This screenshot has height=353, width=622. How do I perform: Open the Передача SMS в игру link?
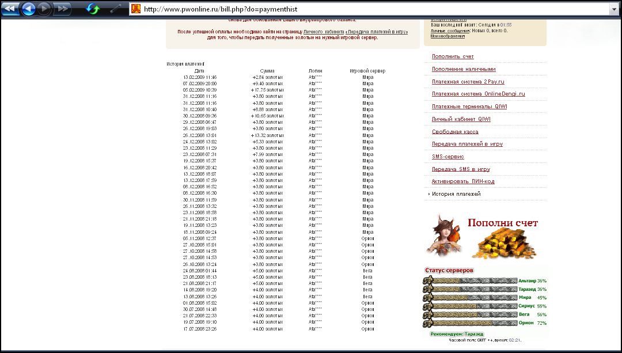(x=461, y=169)
